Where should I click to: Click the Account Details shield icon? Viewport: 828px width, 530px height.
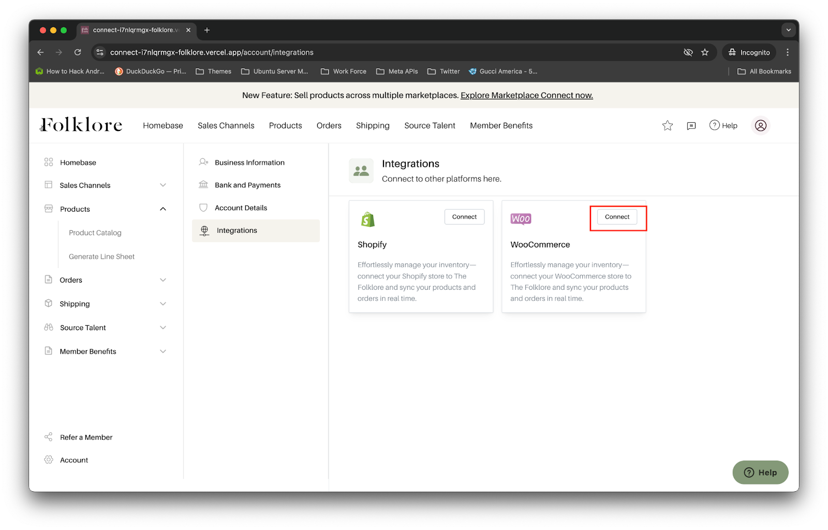click(x=204, y=208)
